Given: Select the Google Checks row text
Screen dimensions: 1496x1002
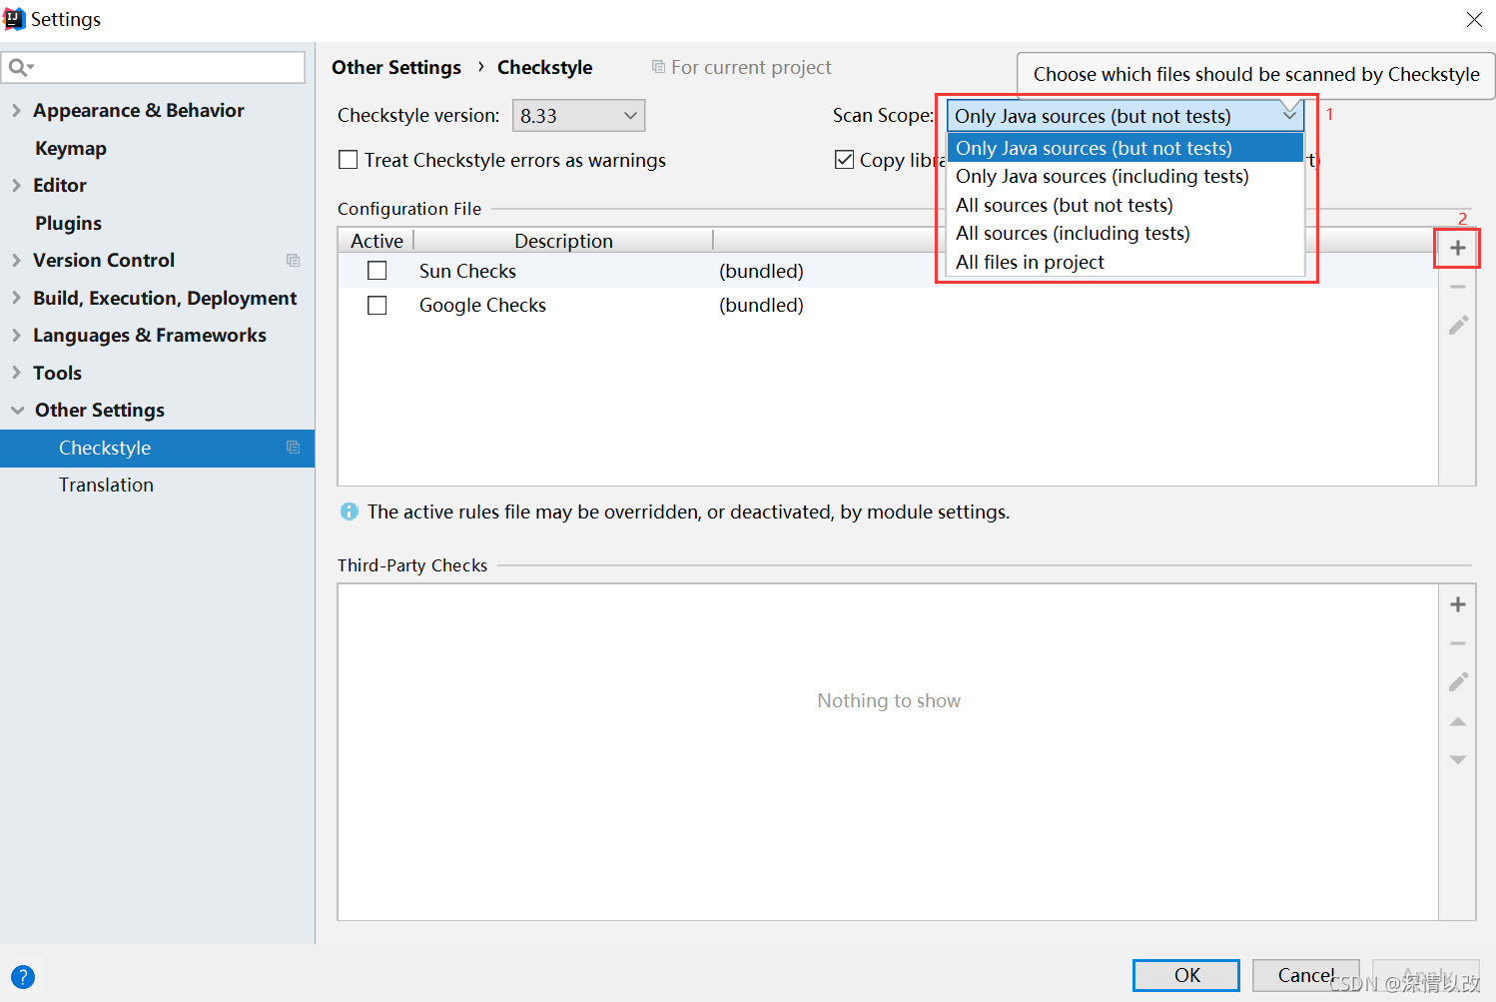Looking at the screenshot, I should point(482,305).
